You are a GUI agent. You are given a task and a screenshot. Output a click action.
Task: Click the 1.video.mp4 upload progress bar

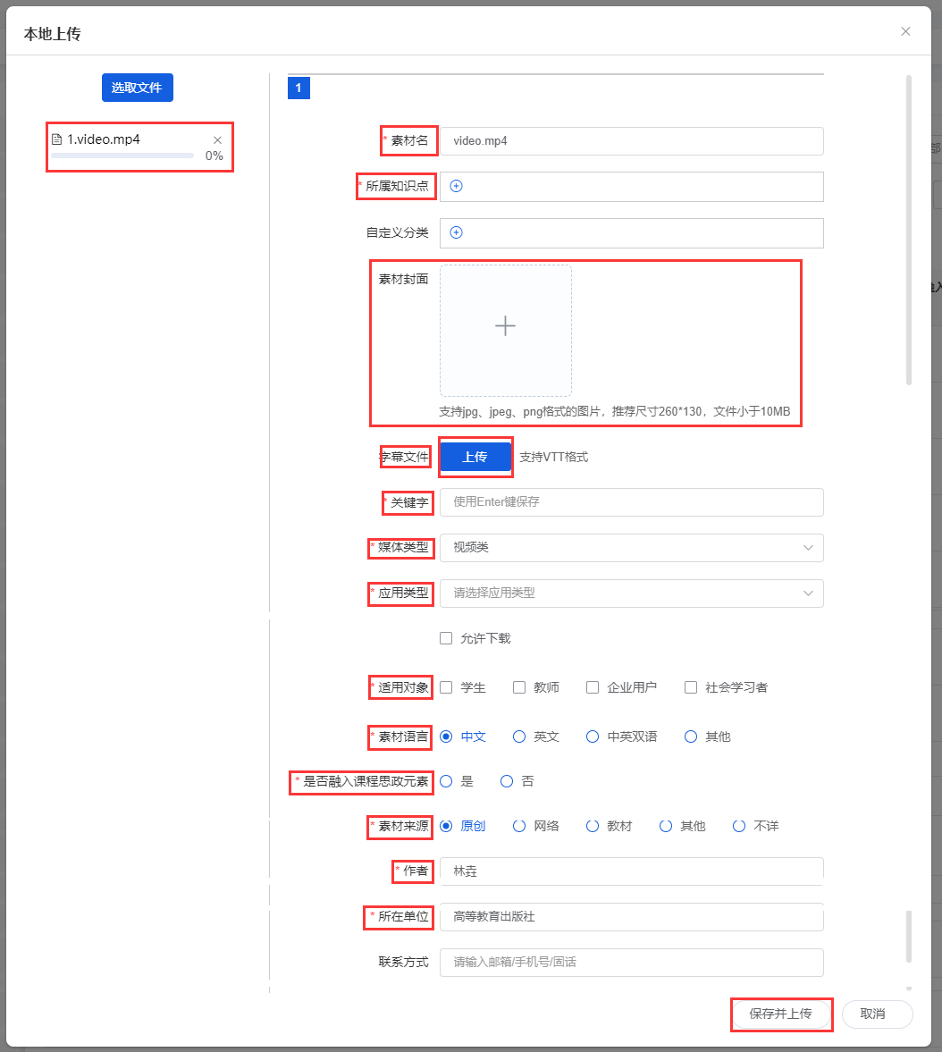point(122,156)
